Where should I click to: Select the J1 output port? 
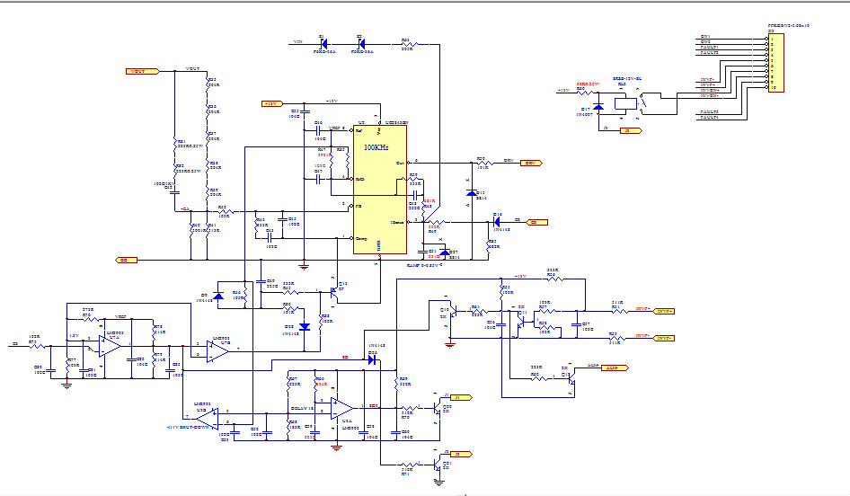(x=460, y=396)
